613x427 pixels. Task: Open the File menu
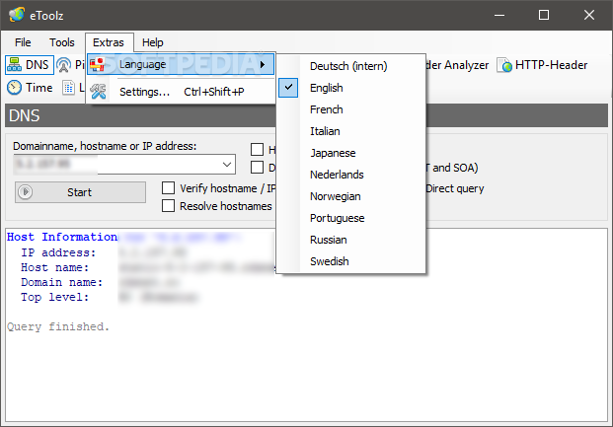[23, 42]
